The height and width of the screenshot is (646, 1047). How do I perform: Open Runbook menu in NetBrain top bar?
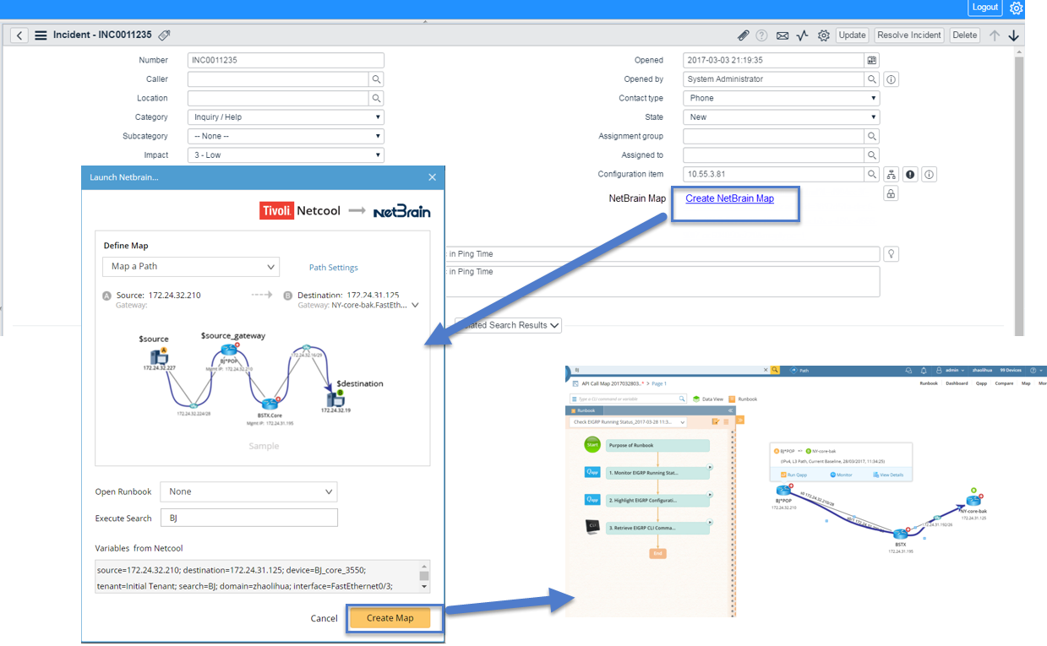(x=929, y=383)
